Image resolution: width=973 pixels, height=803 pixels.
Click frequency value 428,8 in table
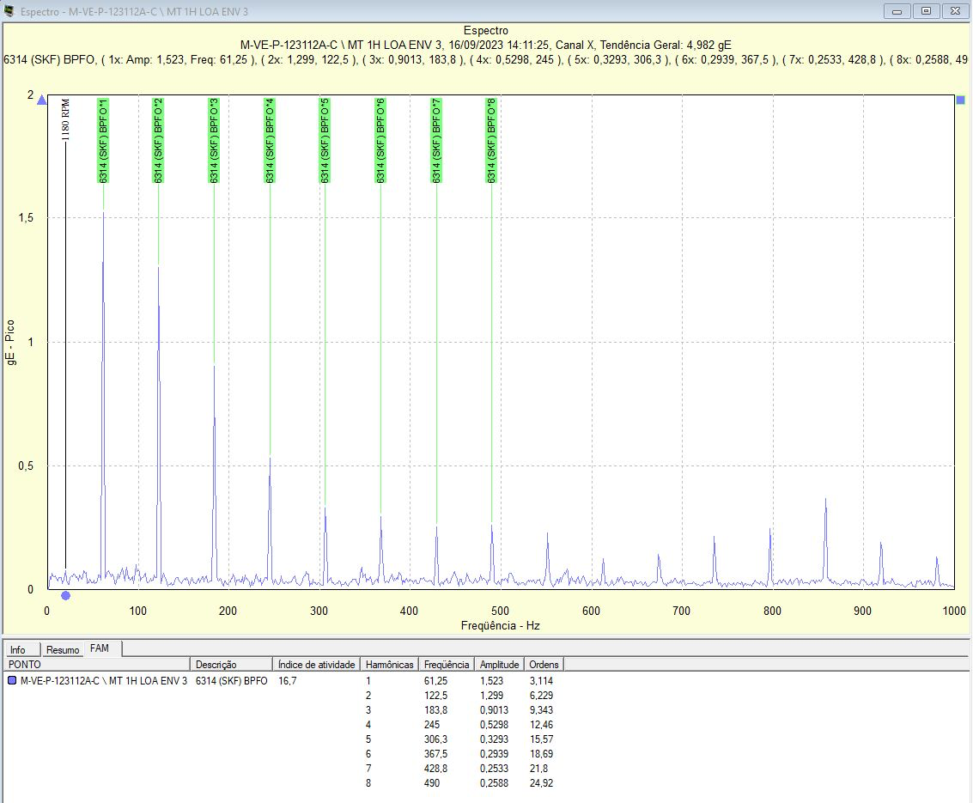(435, 769)
